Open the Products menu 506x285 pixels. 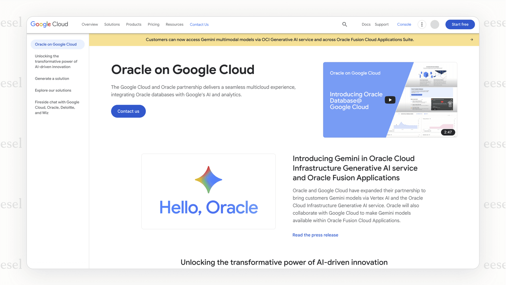click(x=133, y=24)
